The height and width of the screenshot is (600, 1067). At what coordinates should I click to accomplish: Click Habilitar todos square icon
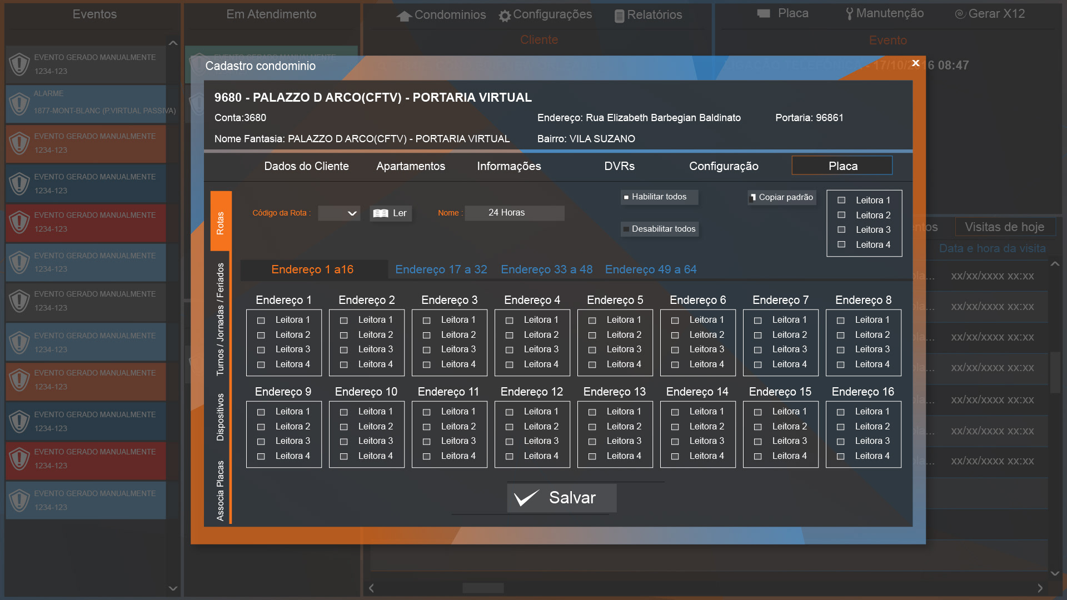click(626, 197)
